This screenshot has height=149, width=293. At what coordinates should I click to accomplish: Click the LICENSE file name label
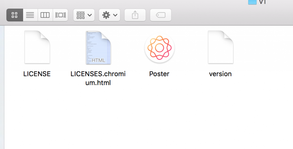pyautogui.click(x=37, y=74)
